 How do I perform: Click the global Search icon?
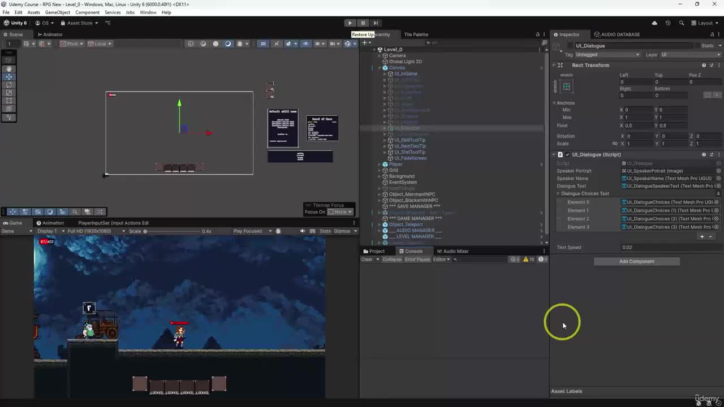coord(681,23)
